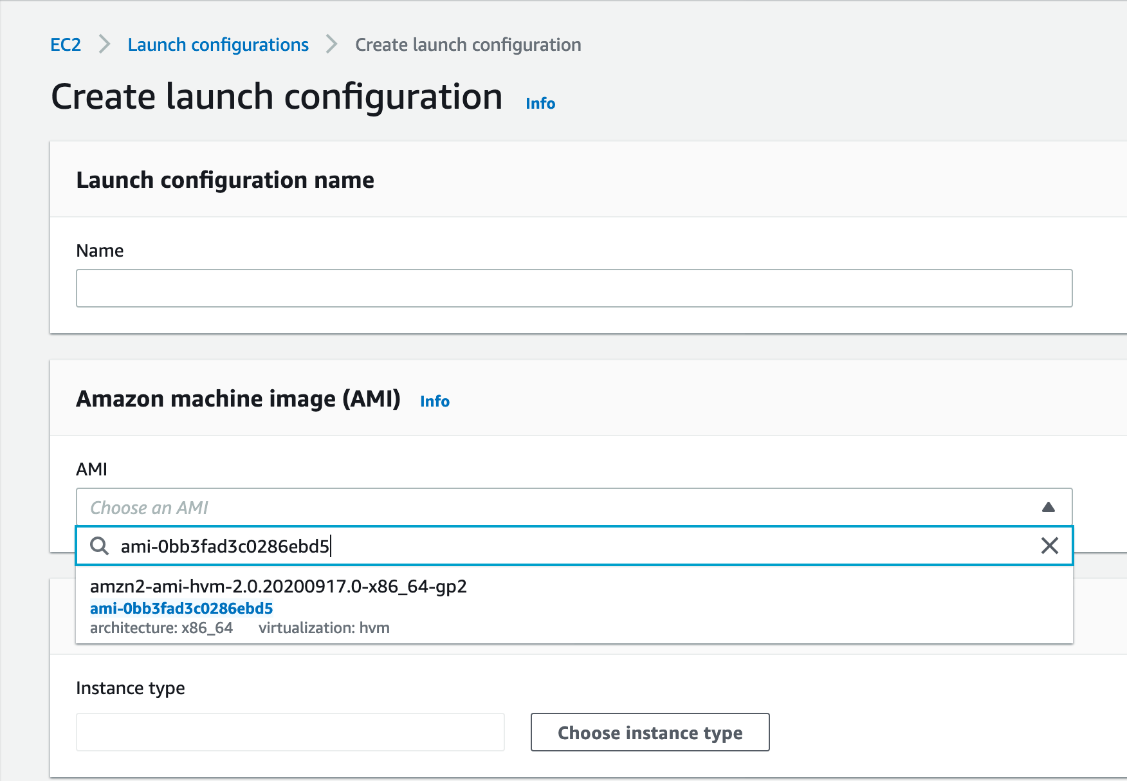
Task: Click the highlighted ami-0bb3fad3c0286ebd5 ID in results
Action: pyautogui.click(x=181, y=609)
